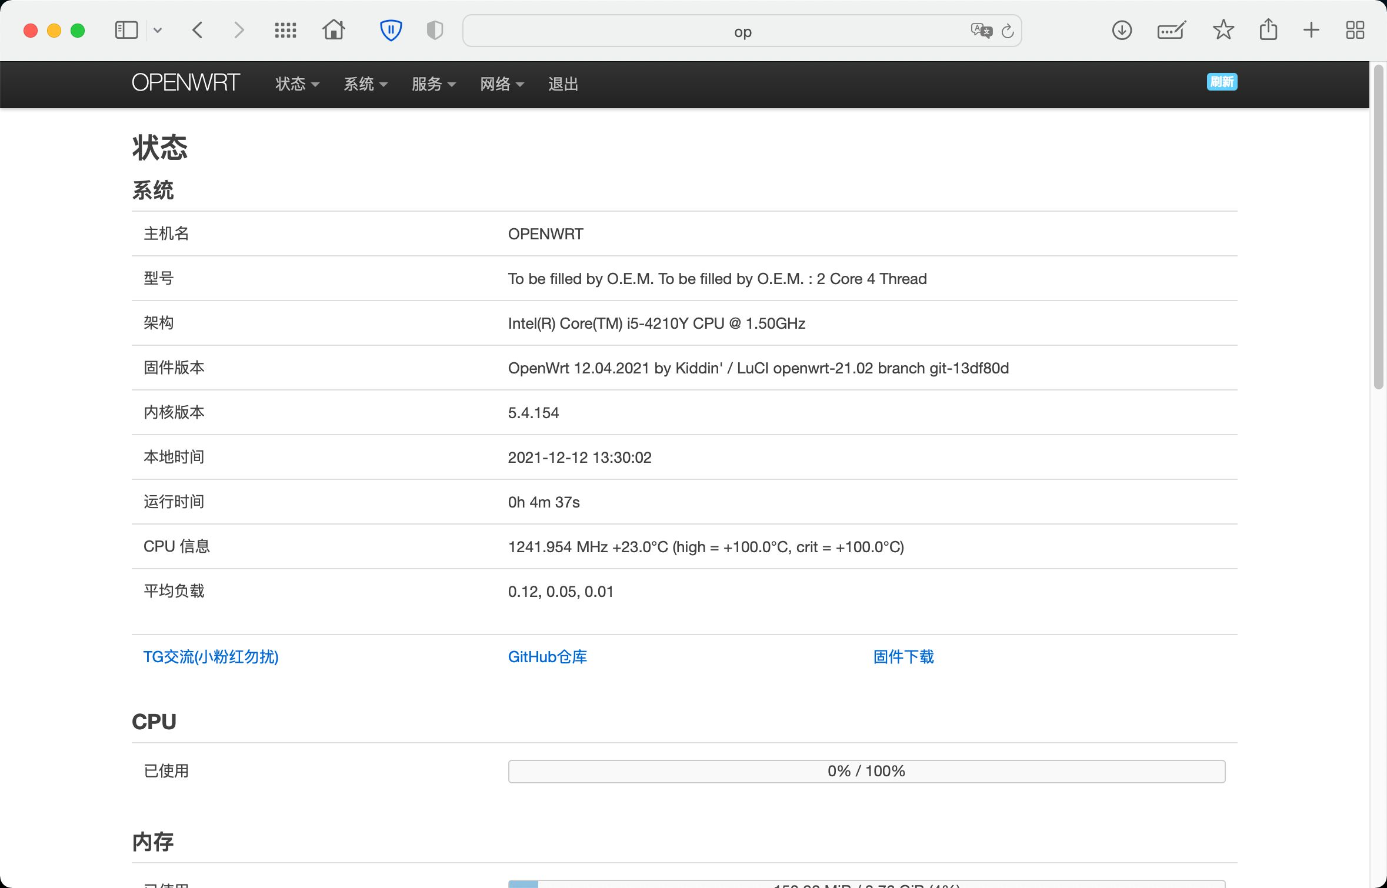Viewport: 1387px width, 888px height.
Task: Expand the 服务 menu
Action: point(434,84)
